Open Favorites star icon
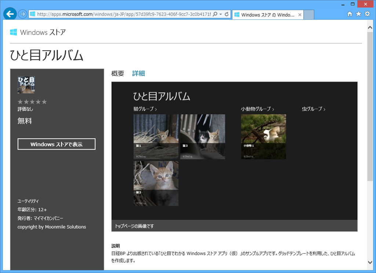376x273 pixels. (358, 14)
